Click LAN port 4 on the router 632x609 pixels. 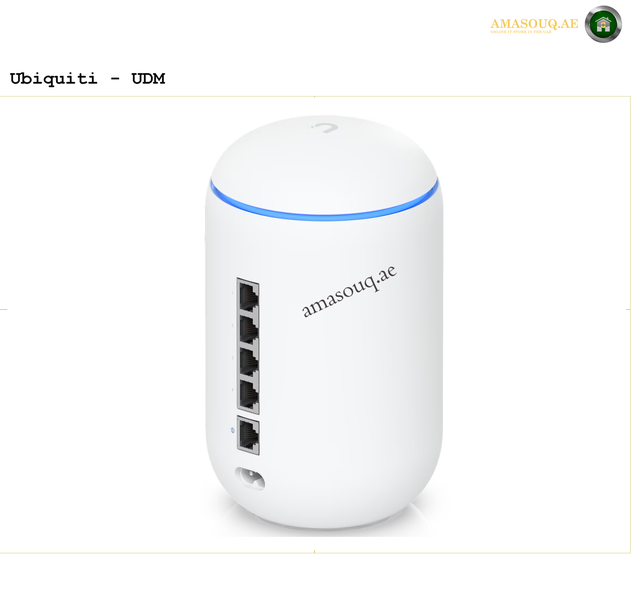pyautogui.click(x=249, y=394)
